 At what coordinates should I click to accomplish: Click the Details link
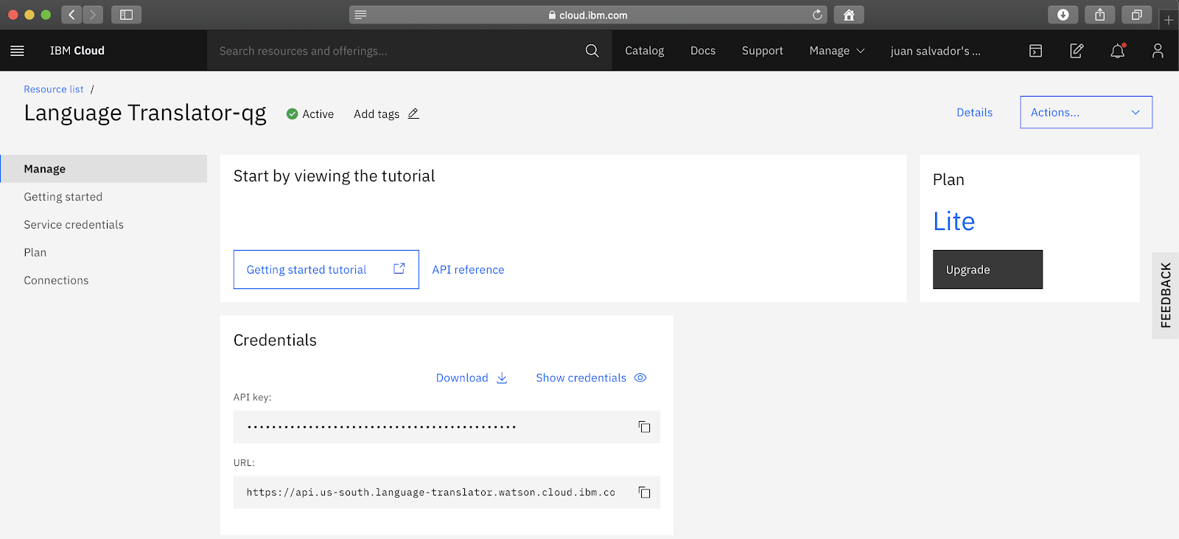coord(974,112)
